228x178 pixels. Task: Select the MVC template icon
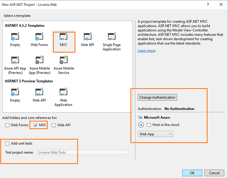[x=63, y=36]
